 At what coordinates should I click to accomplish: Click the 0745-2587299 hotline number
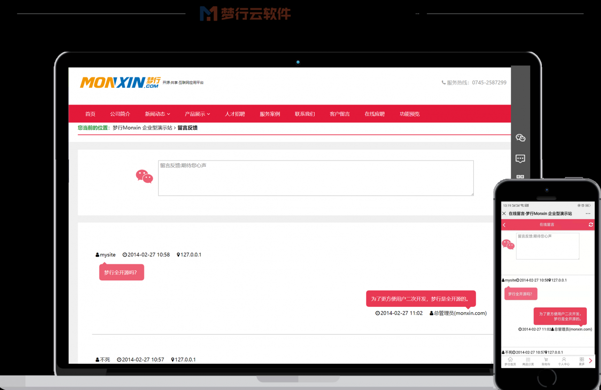click(489, 83)
